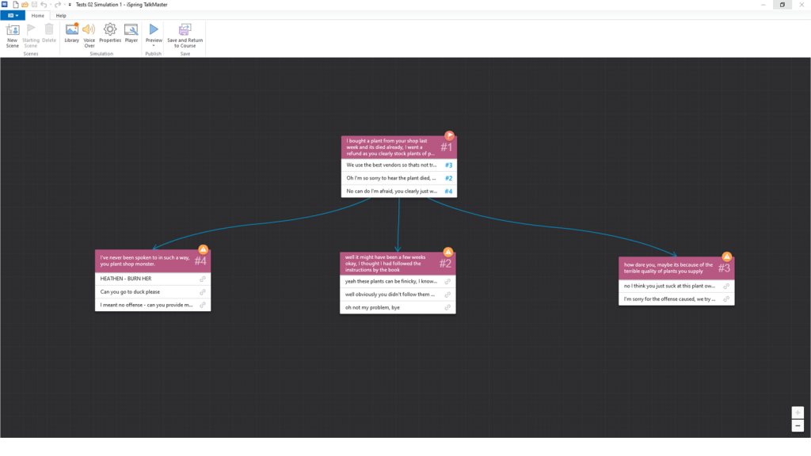Open the blue application file menu
This screenshot has height=456, width=811.
click(x=13, y=16)
